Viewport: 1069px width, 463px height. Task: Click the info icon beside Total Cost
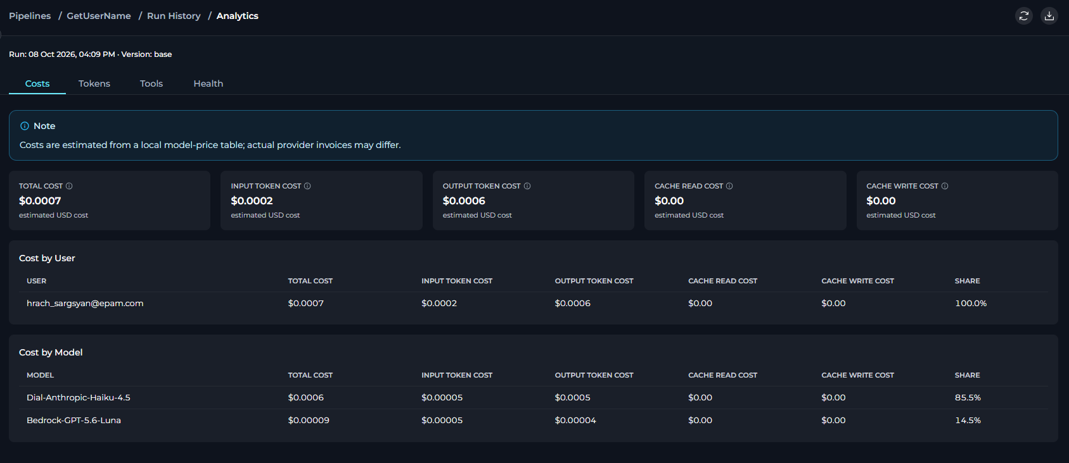coord(69,186)
